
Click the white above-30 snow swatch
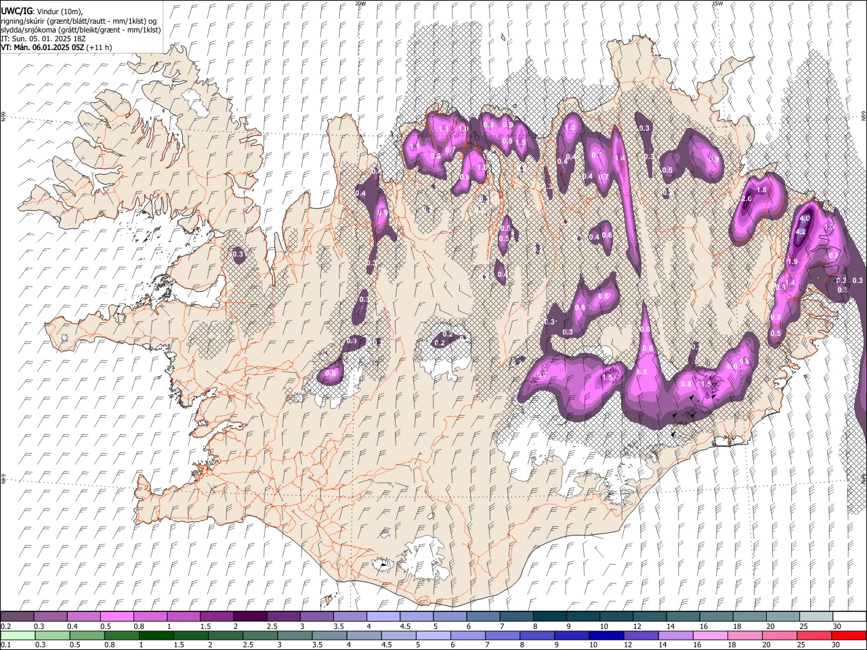coord(849,616)
